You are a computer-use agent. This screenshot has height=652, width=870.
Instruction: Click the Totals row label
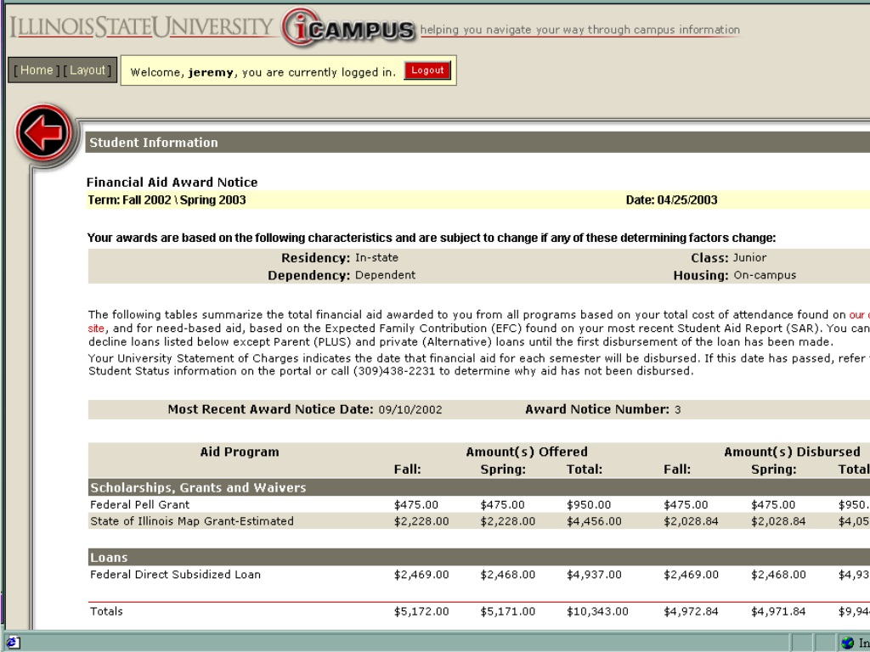[106, 611]
